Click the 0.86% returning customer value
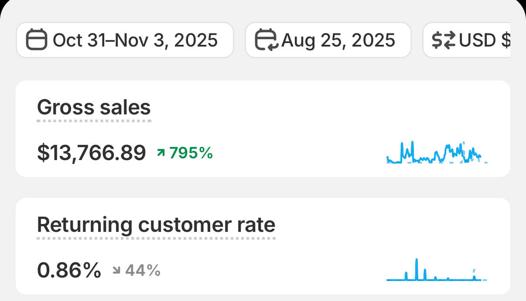Image resolution: width=526 pixels, height=301 pixels. pyautogui.click(x=69, y=271)
